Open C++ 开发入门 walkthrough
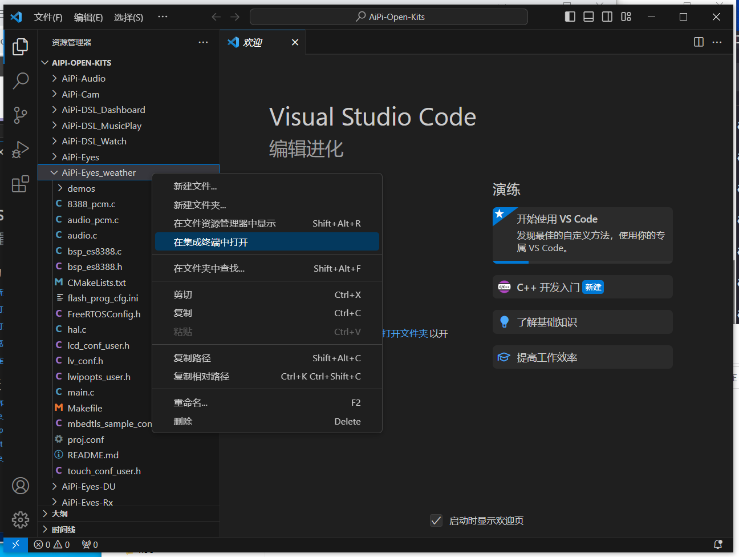The image size is (739, 557). (x=583, y=287)
